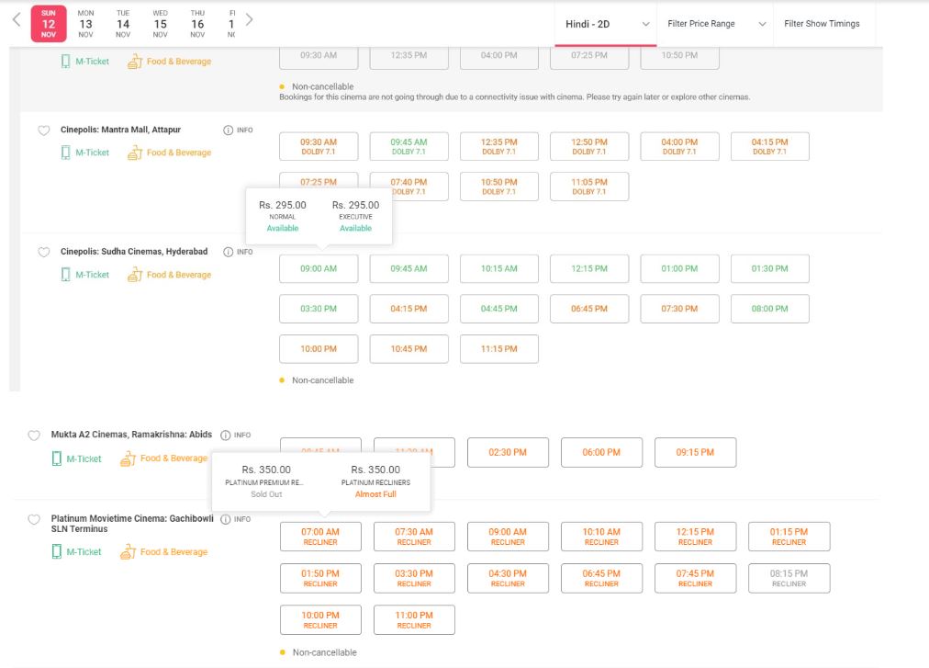Viewport: 929px width, 668px height.
Task: Open Cinepolis: Sudha Cinemas, Hyderabad name
Action: click(134, 252)
